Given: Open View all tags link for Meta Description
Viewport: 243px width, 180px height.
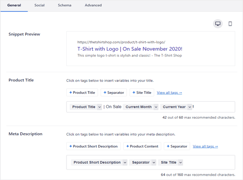Looking at the screenshot, I should [205, 147].
